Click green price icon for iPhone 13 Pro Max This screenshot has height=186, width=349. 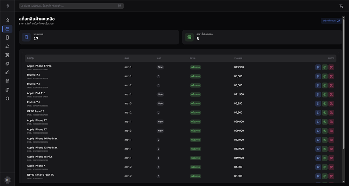click(325, 149)
